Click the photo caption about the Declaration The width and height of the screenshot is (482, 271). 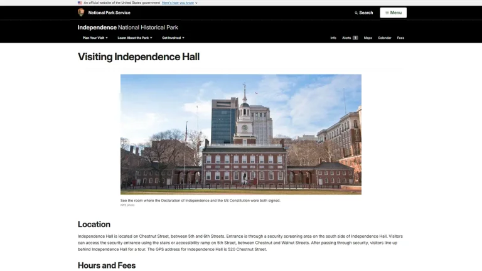click(x=200, y=200)
